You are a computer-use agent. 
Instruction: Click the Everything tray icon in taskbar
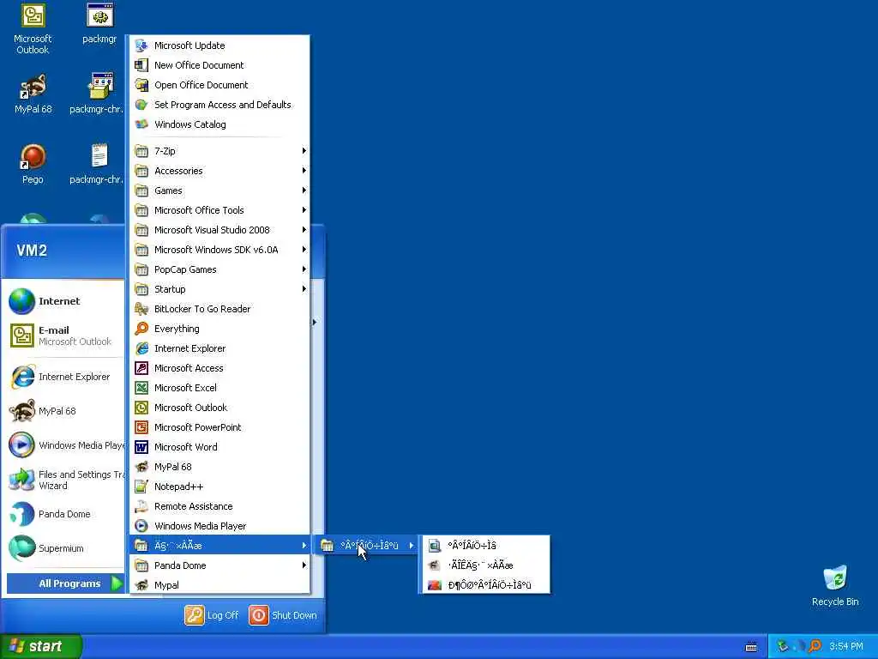pos(815,646)
